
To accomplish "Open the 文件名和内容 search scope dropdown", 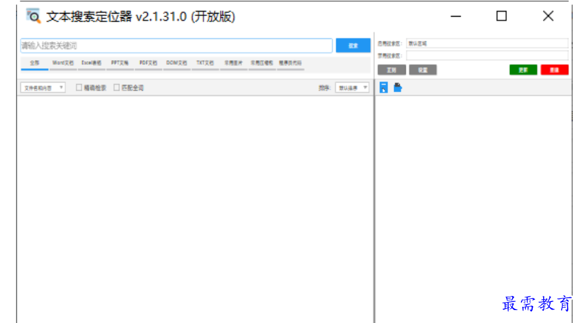I will pyautogui.click(x=43, y=88).
